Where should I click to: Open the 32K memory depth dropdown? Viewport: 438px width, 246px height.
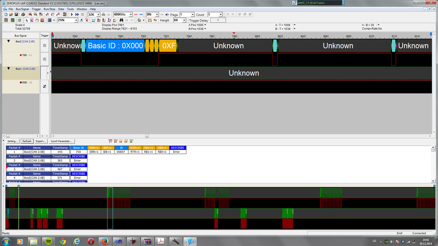click(98, 14)
